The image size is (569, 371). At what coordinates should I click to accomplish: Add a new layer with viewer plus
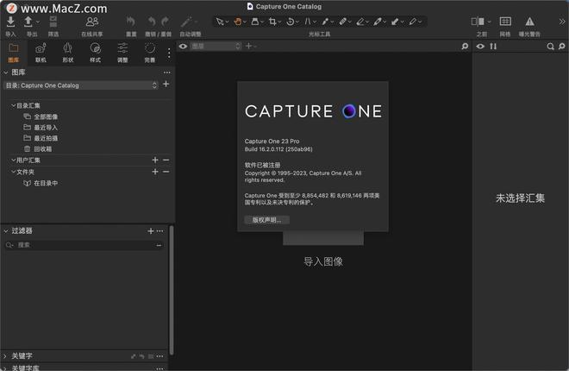(x=248, y=46)
